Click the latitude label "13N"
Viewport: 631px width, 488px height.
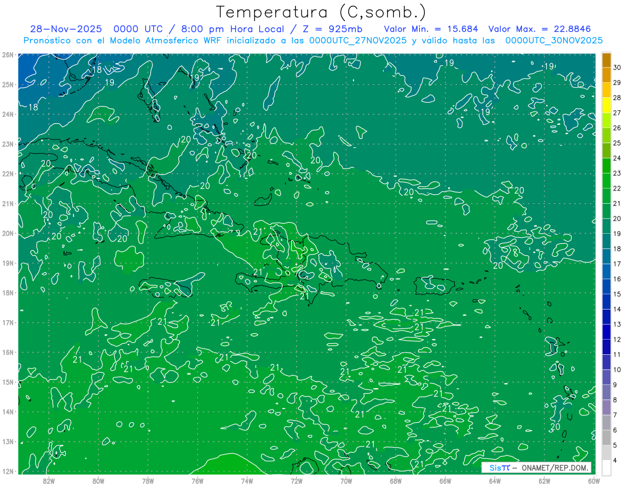coord(7,442)
